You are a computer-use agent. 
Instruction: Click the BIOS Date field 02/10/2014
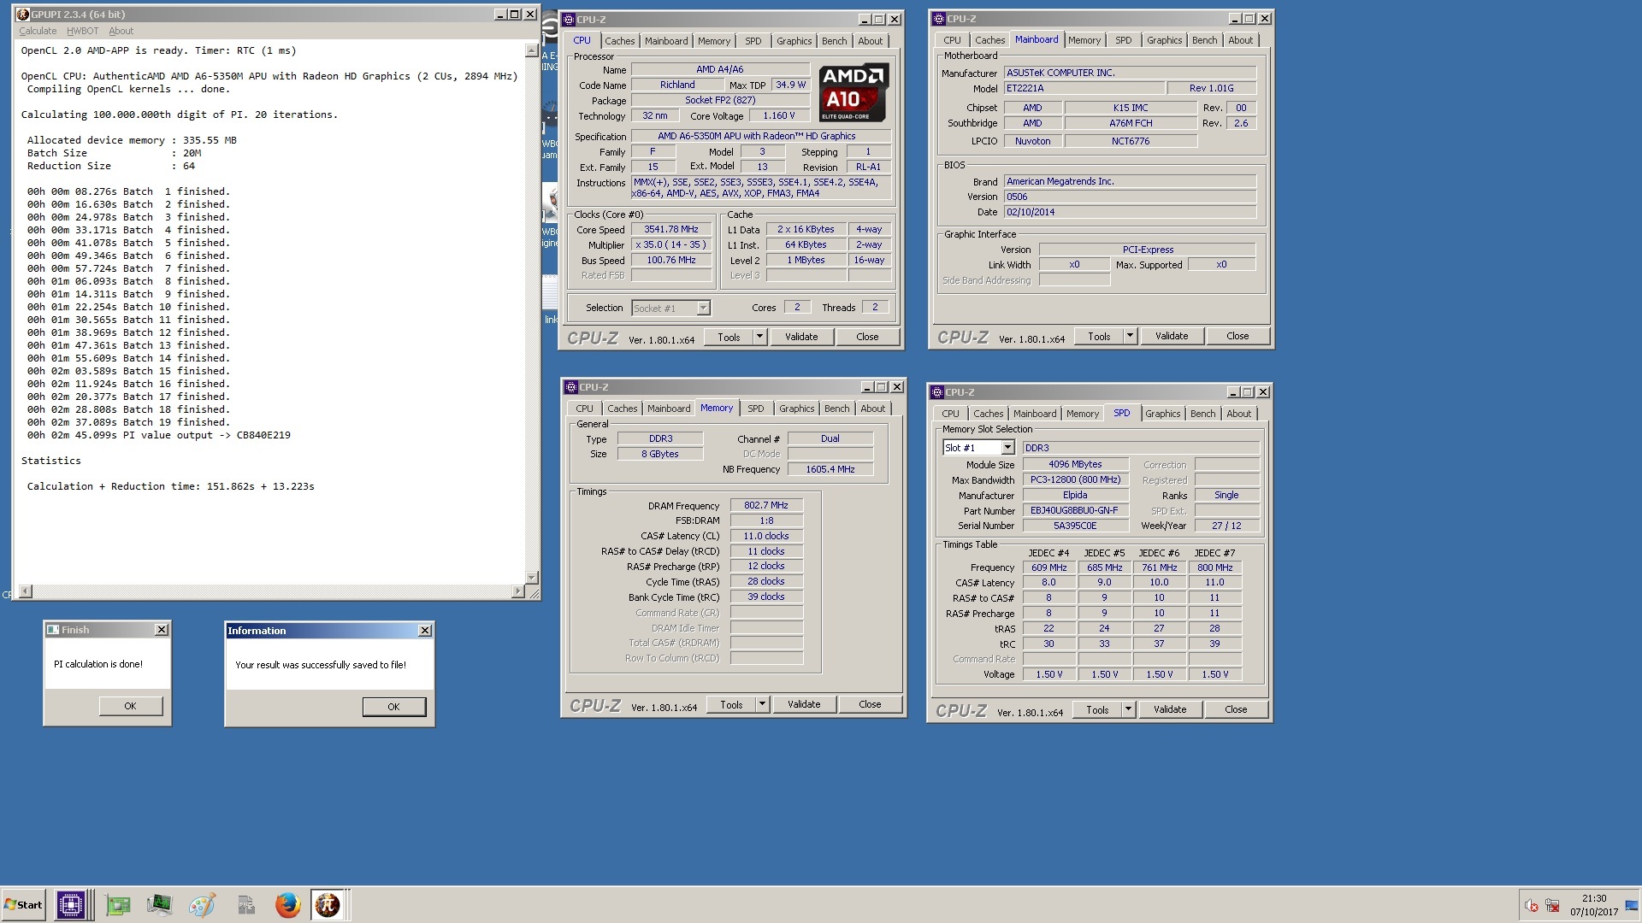(1131, 212)
